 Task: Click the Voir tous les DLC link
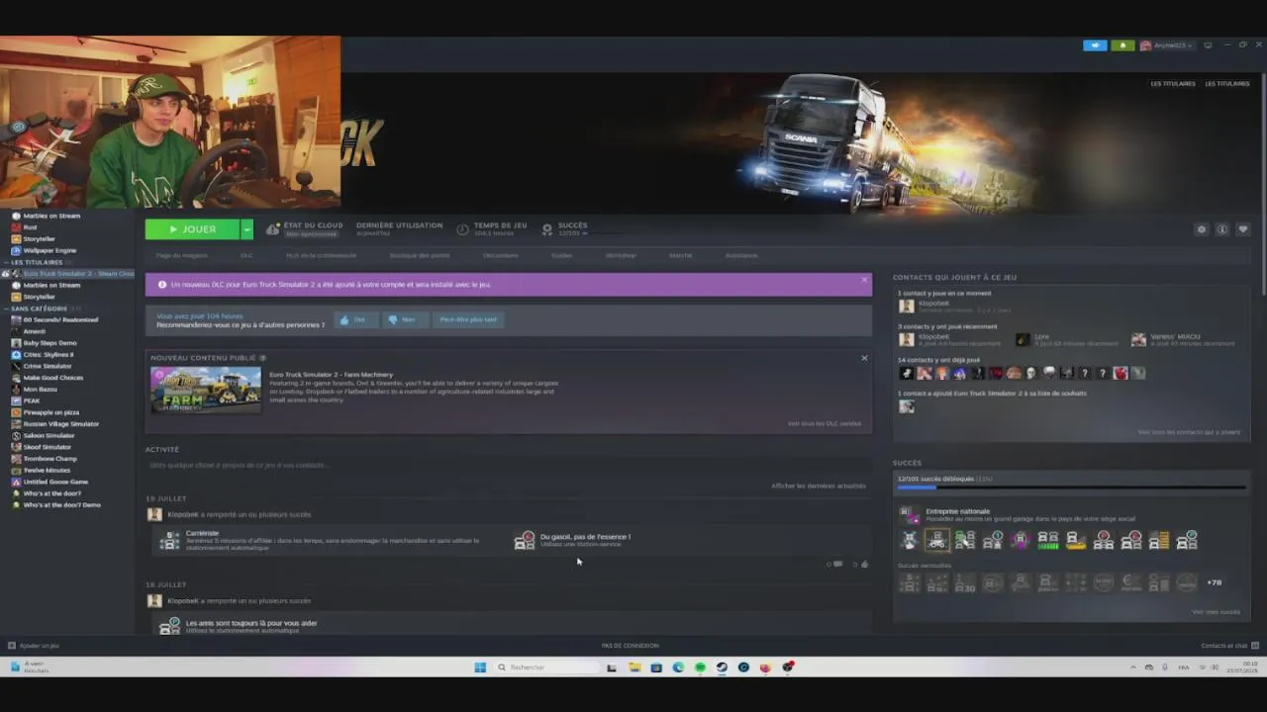(825, 423)
